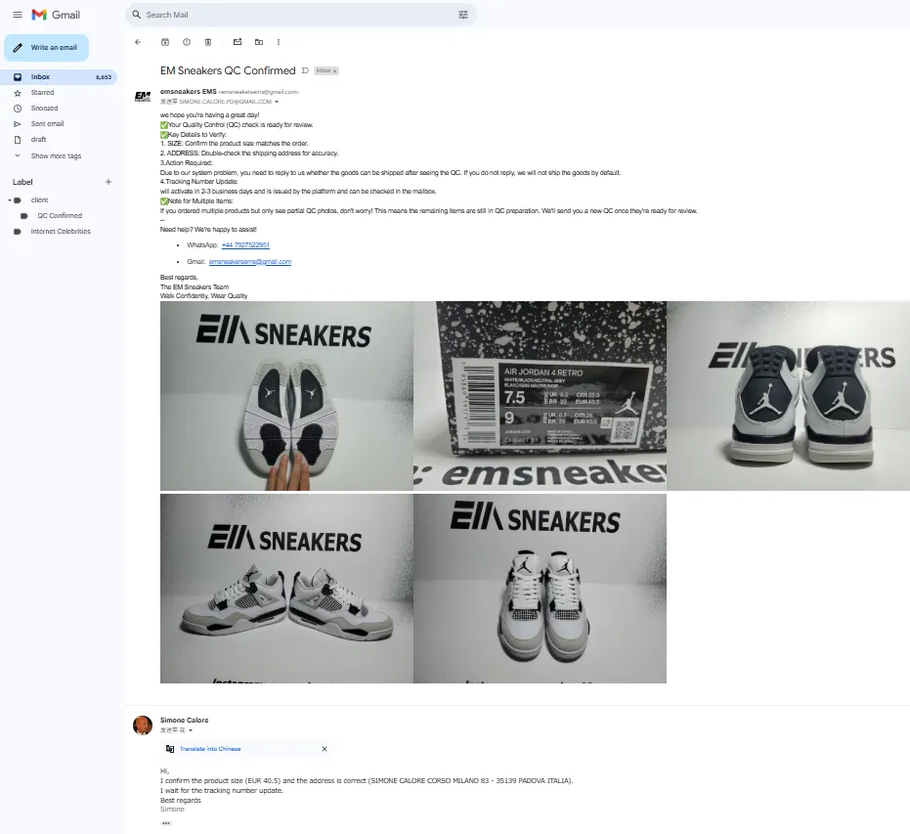This screenshot has height=834, width=910.
Task: Dismiss the translate banner
Action: click(325, 749)
